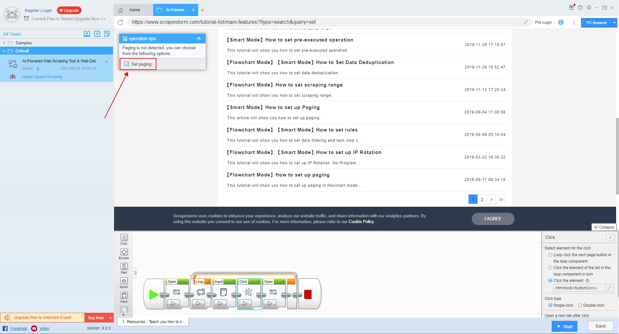This screenshot has height=334, width=619.
Task: Click the red Upgrade button
Action: tap(69, 10)
